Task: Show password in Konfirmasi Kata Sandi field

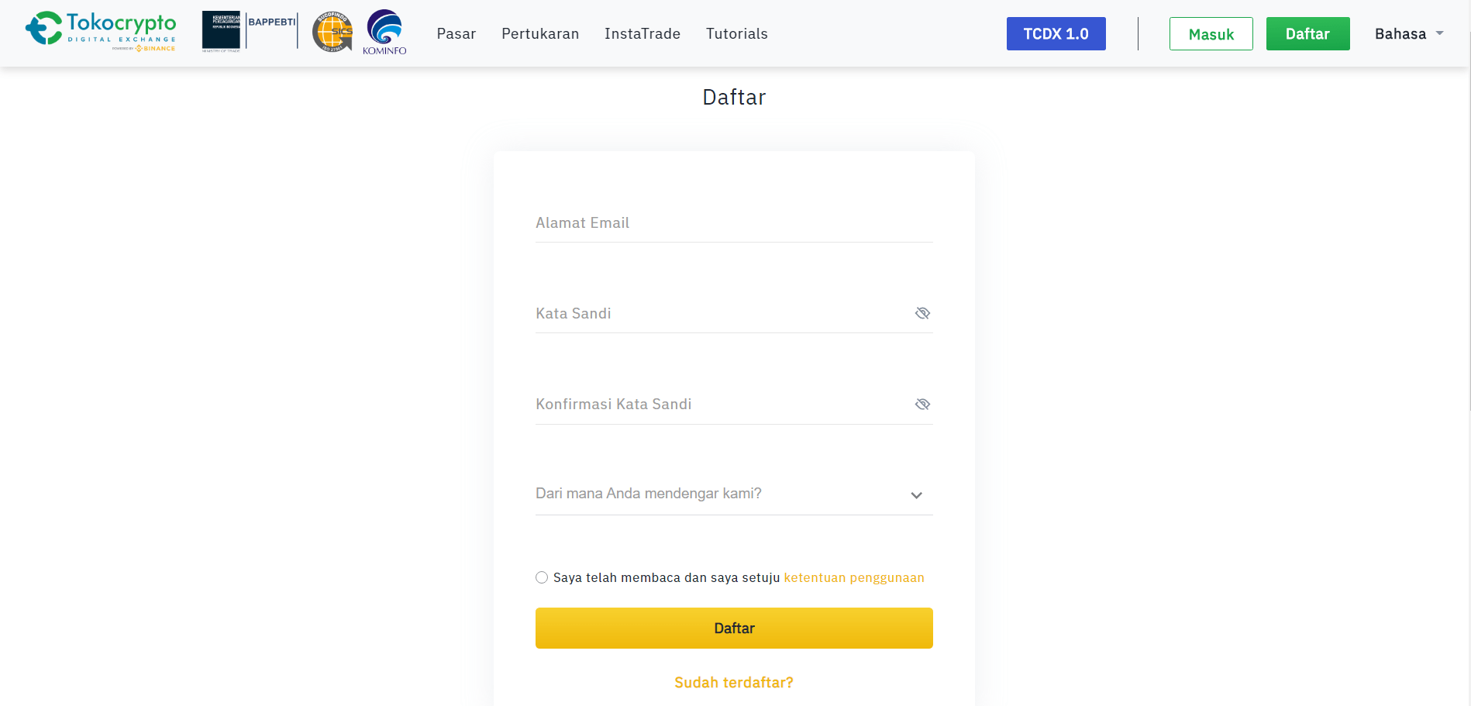Action: (922, 404)
